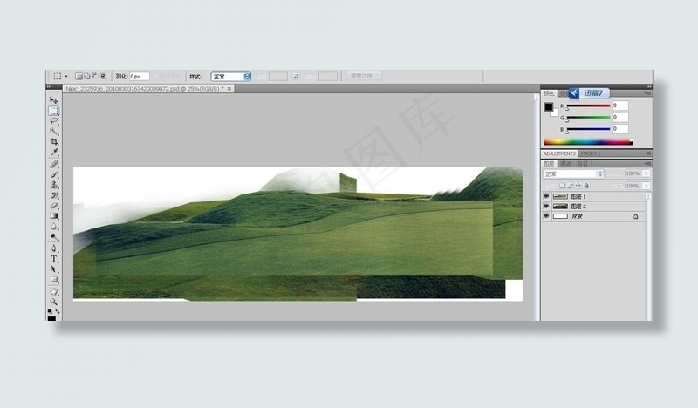Collapse the right panel dock
The height and width of the screenshot is (408, 698).
click(x=649, y=86)
